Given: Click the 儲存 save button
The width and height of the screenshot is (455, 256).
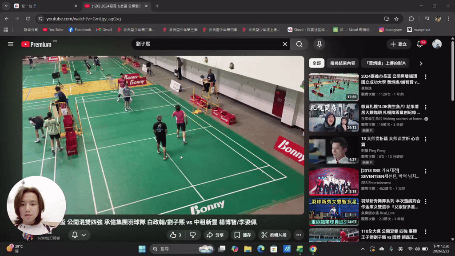Looking at the screenshot, I should point(243,235).
